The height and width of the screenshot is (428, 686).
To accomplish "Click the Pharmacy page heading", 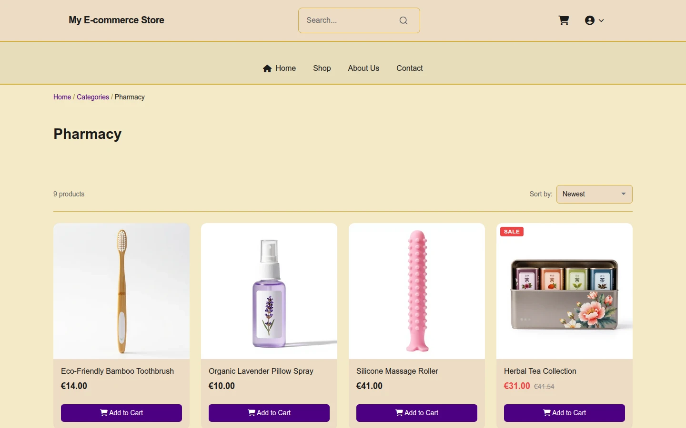I will pos(87,134).
